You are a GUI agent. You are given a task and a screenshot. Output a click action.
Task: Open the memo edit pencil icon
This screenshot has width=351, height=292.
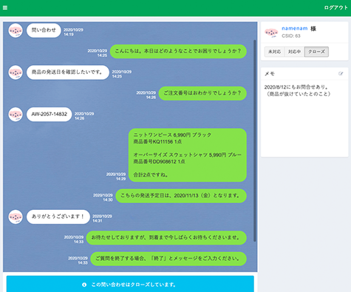(x=341, y=73)
